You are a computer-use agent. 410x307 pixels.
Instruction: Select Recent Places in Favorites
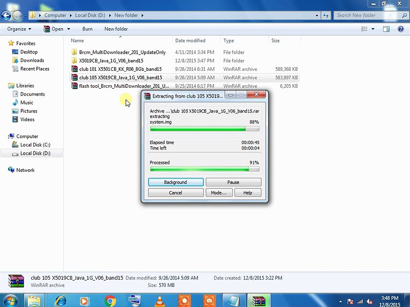coord(35,69)
